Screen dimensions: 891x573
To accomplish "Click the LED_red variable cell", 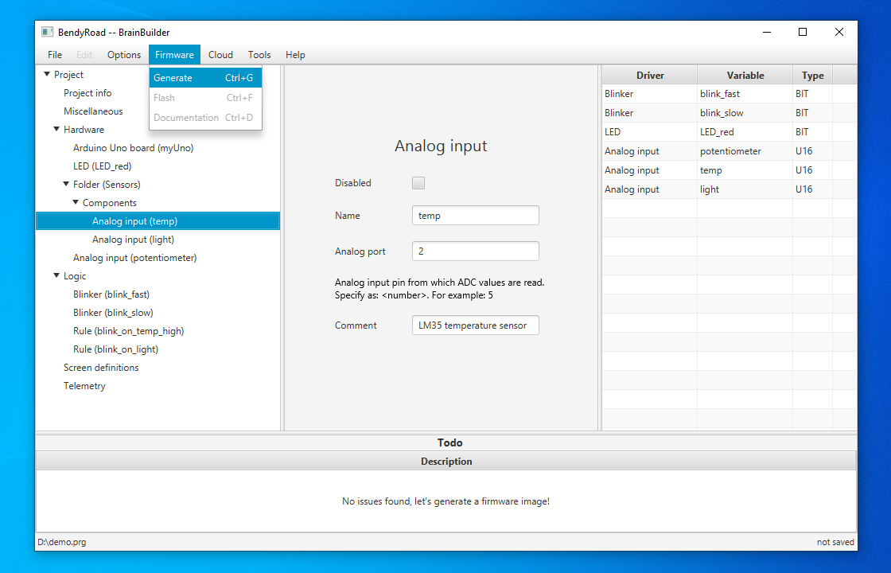I will click(745, 132).
